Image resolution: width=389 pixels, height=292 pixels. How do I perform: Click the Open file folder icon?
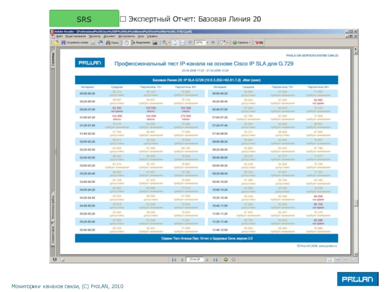(x=56, y=43)
